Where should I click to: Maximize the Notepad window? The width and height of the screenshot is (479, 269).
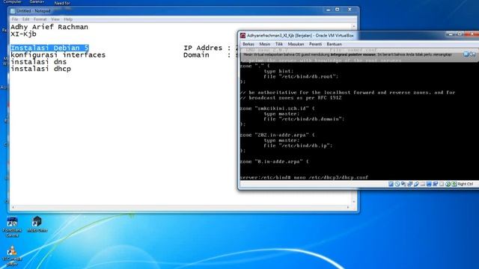click(x=338, y=10)
